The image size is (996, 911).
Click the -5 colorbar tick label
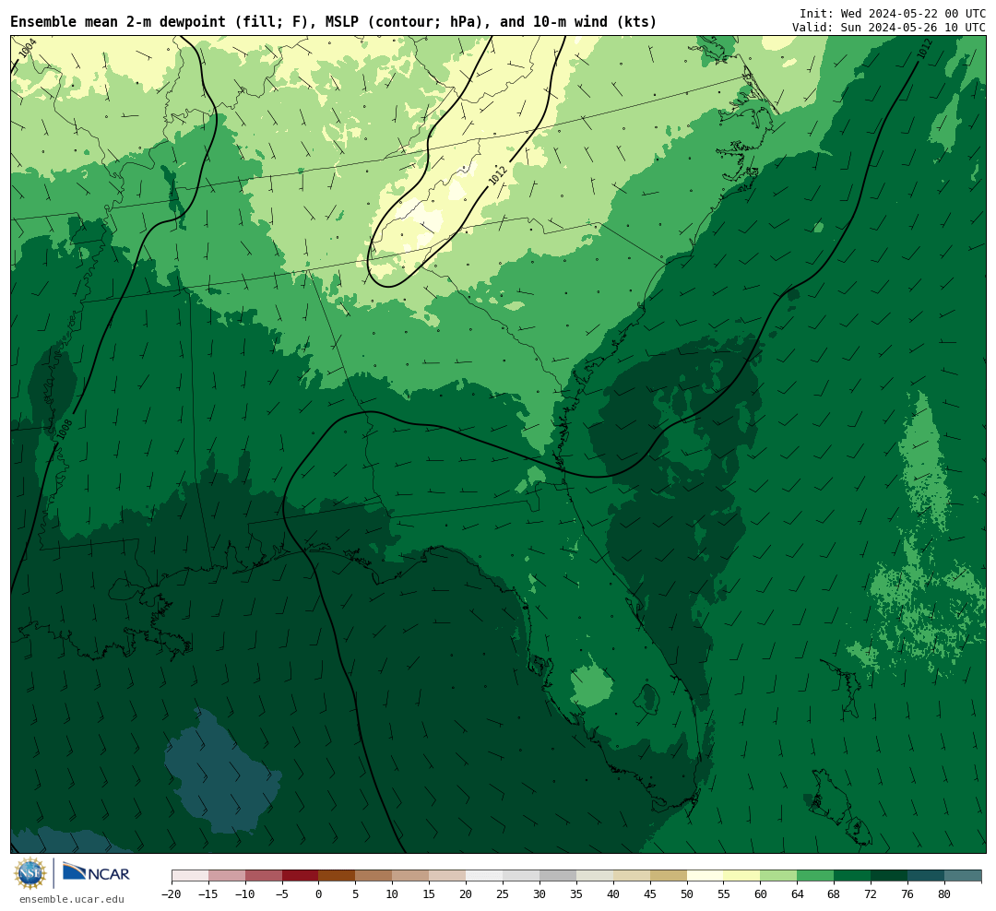coord(282,894)
